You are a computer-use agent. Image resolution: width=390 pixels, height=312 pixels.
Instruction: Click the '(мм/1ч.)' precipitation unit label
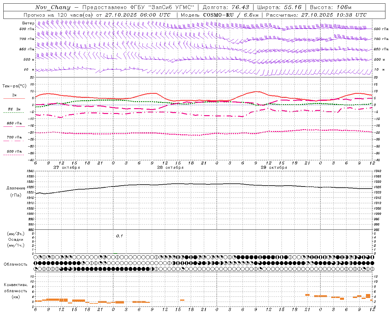pos(16,245)
